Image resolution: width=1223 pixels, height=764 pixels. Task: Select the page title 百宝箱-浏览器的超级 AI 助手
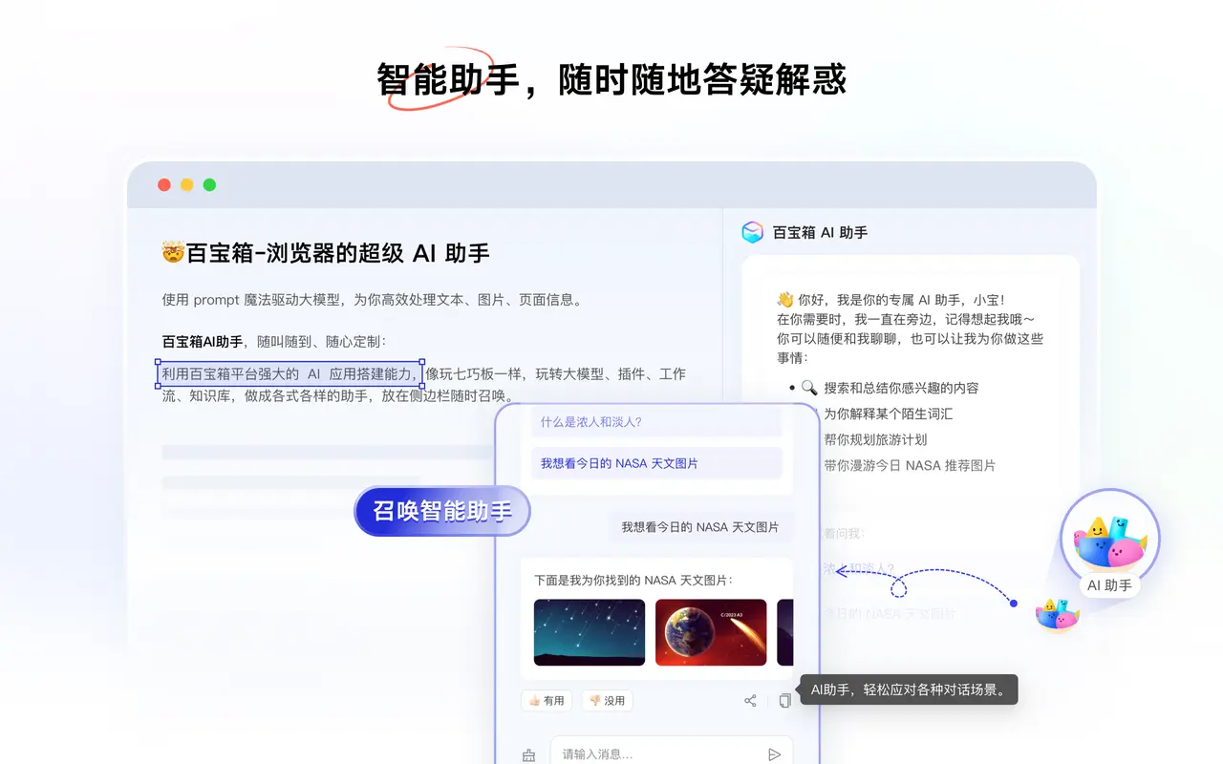click(324, 252)
